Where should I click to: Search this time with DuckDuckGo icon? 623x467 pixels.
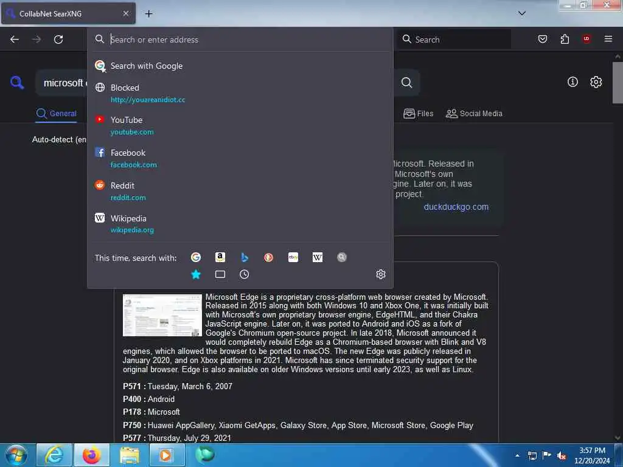[x=268, y=257]
